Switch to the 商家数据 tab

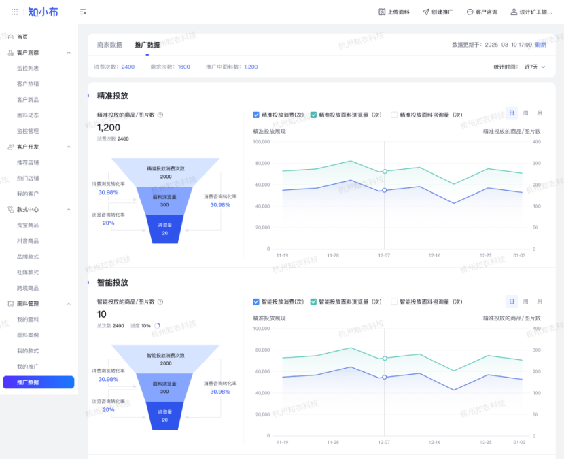(x=109, y=45)
